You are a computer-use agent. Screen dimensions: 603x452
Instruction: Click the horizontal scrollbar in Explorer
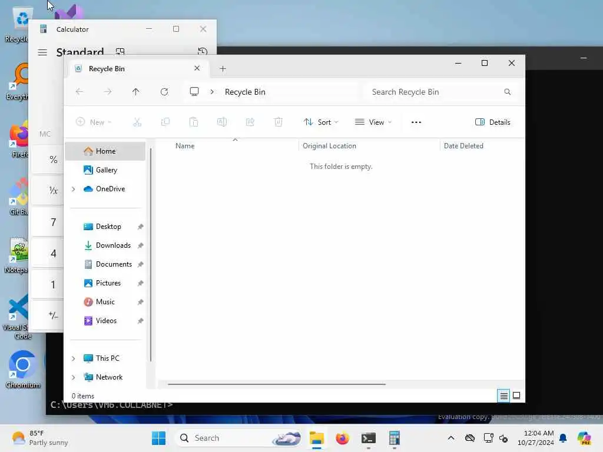277,384
